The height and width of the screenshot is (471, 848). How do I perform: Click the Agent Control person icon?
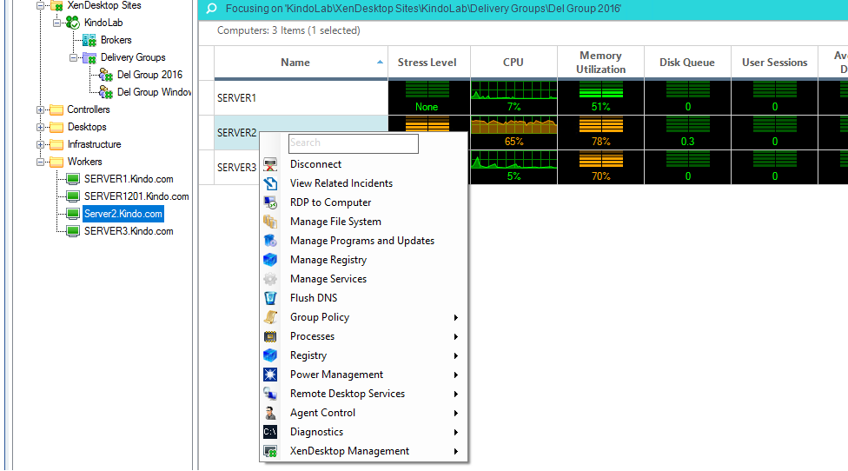tap(270, 413)
